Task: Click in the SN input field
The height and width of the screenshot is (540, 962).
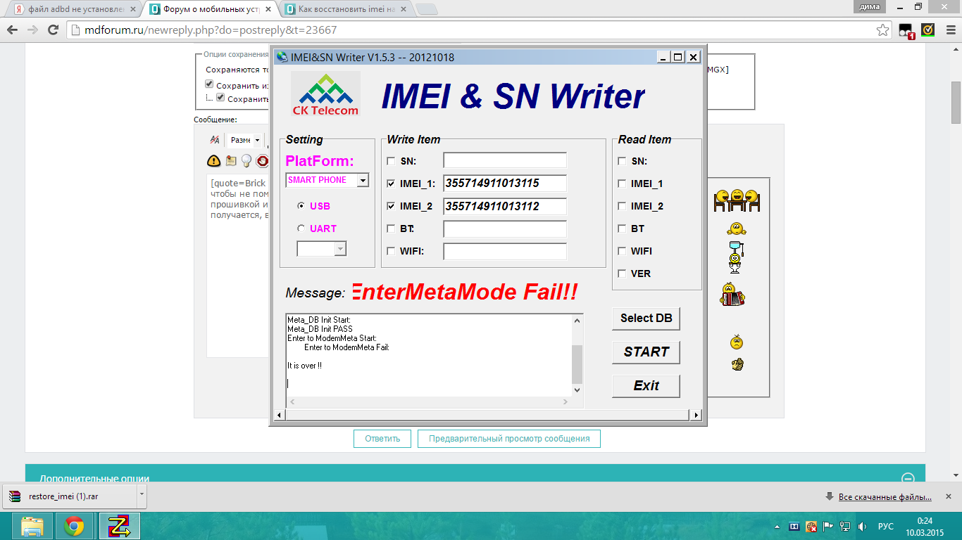Action: click(505, 161)
